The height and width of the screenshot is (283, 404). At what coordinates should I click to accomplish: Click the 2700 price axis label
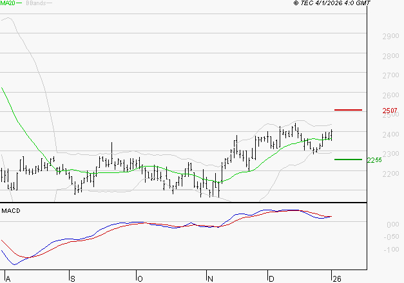[x=390, y=76]
